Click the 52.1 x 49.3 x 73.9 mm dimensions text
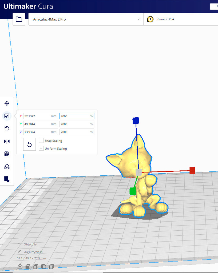This screenshot has width=218, height=273. tap(31, 258)
